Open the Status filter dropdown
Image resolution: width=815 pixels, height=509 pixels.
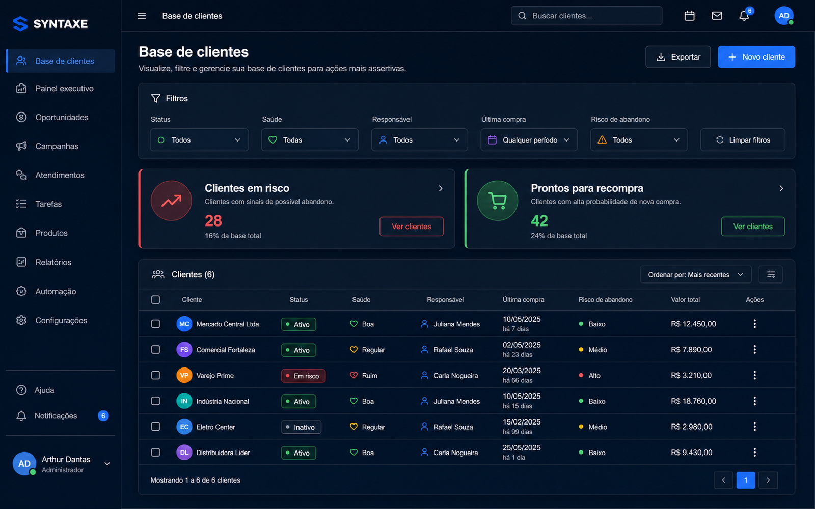[199, 140]
